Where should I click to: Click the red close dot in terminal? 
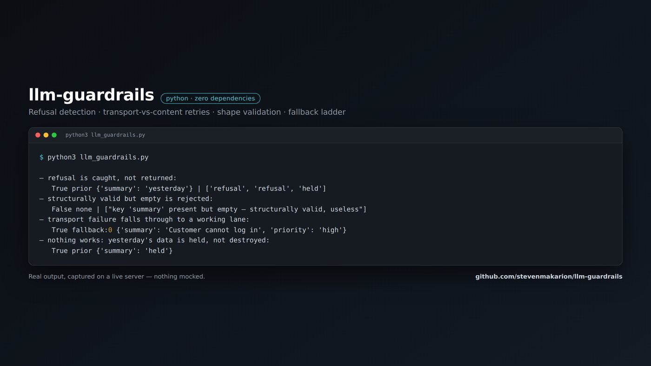38,135
